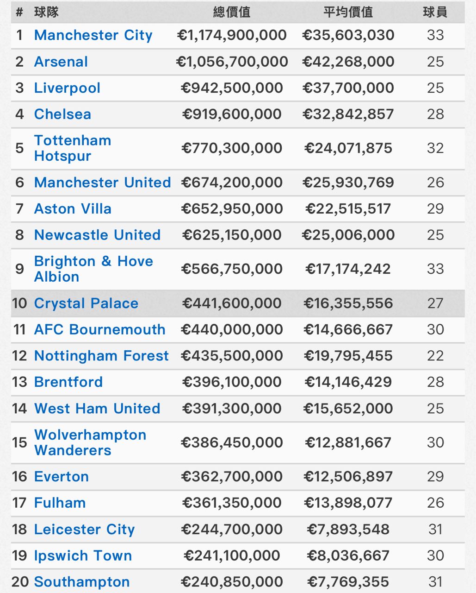Click the Manchester United link
The height and width of the screenshot is (593, 476).
(x=102, y=183)
